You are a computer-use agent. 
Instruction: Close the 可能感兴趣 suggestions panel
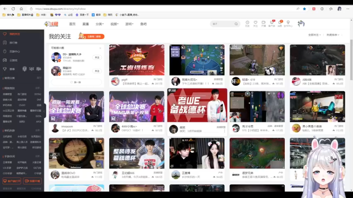point(100,48)
